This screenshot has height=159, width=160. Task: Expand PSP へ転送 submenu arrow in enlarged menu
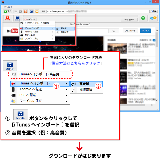click(x=66, y=95)
